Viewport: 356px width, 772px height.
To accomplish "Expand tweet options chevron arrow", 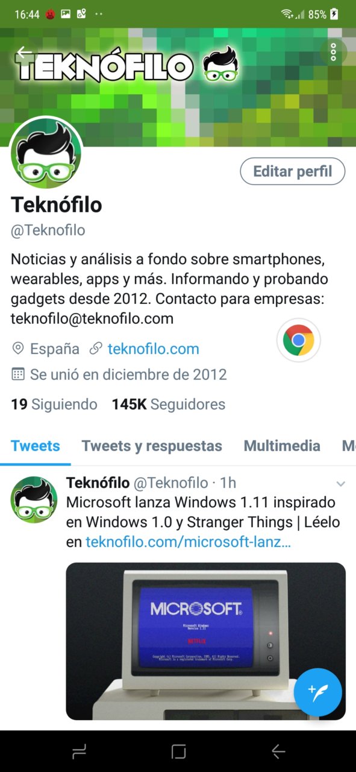I will click(340, 484).
